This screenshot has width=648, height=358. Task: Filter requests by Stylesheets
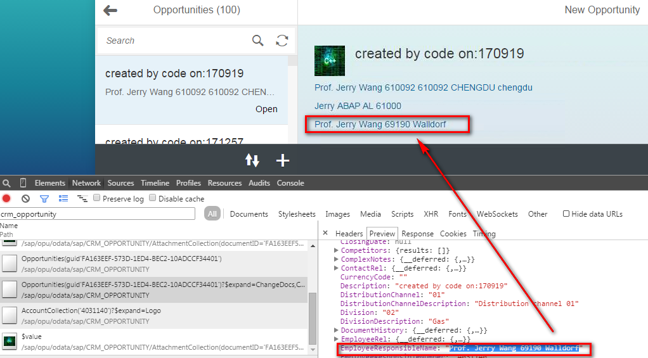297,214
